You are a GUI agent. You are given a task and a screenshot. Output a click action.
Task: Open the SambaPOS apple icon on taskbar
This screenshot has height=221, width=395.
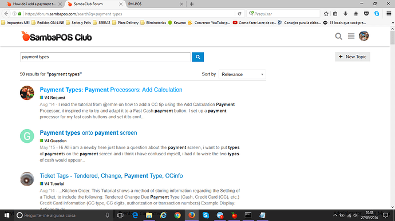[x=234, y=215]
